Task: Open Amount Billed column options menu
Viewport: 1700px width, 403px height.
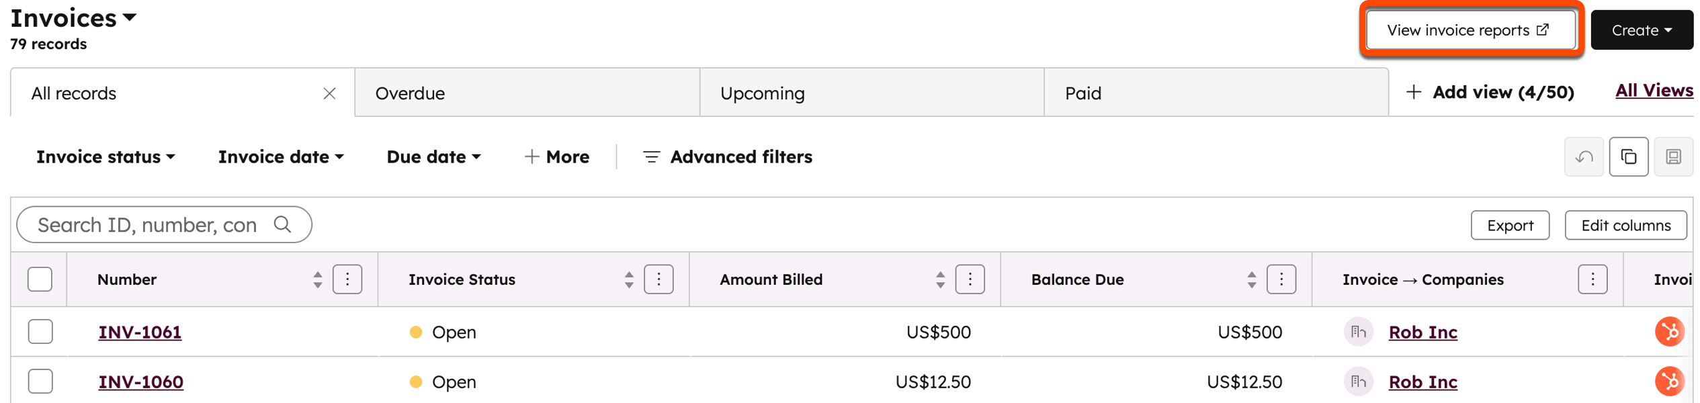Action: coord(970,279)
